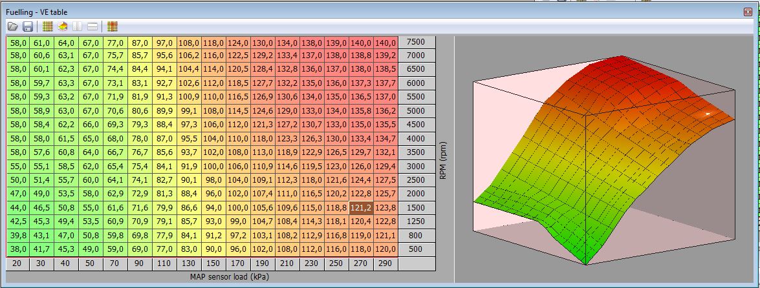Viewport: 760px width, 288px height.
Task: Click the horizontal split layout icon
Action: [92, 26]
